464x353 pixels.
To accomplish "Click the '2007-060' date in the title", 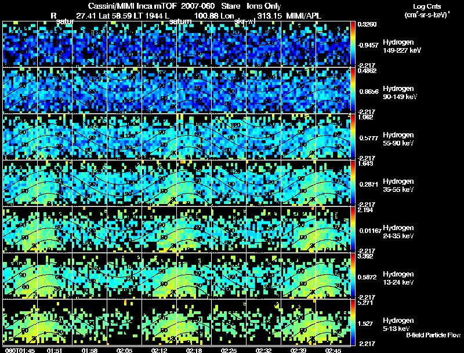I will (x=199, y=6).
